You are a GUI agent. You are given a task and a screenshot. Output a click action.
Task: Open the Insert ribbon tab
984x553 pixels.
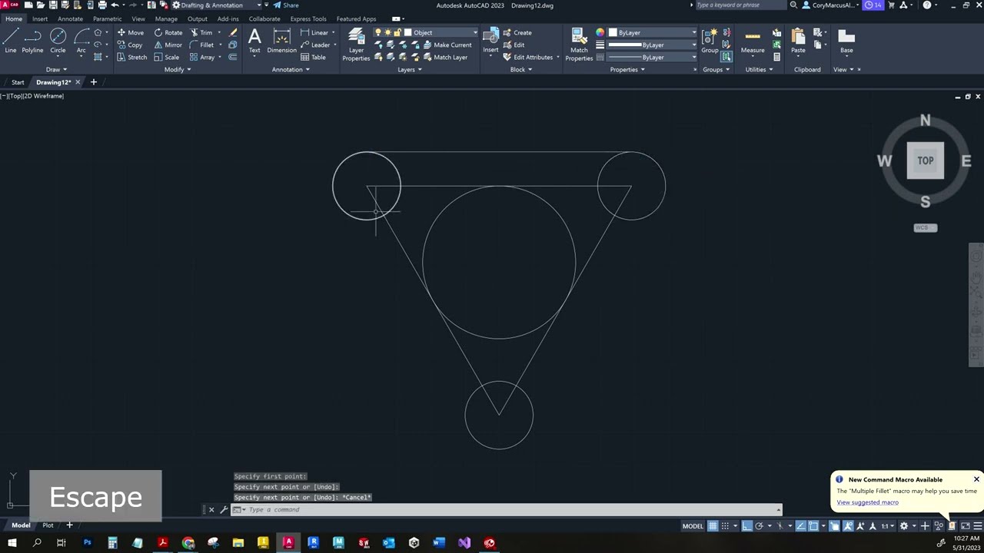tap(40, 18)
